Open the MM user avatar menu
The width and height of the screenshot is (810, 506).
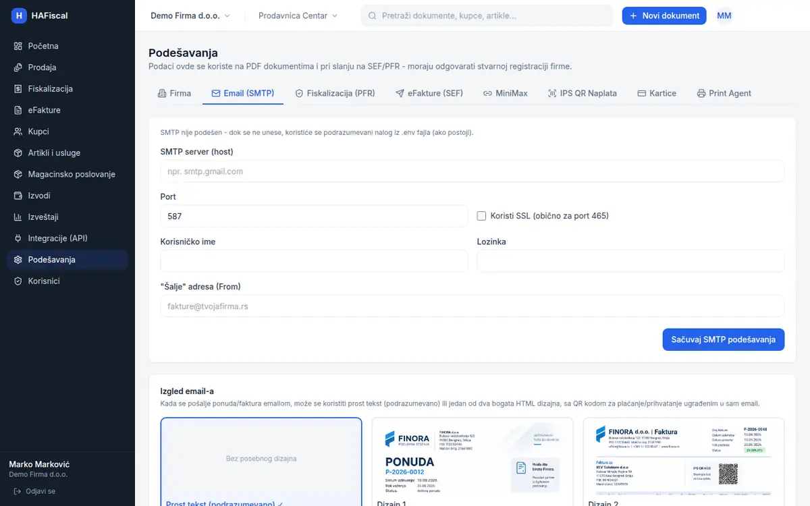click(x=724, y=16)
